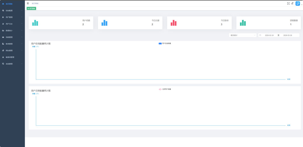Screen dimensions: 303x147
Task: Toggle the 注册用户数量 legend series
Action: click(x=165, y=89)
